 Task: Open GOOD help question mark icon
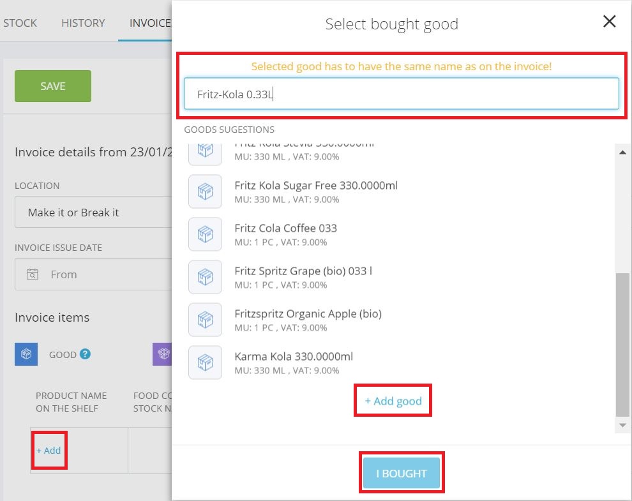click(85, 354)
